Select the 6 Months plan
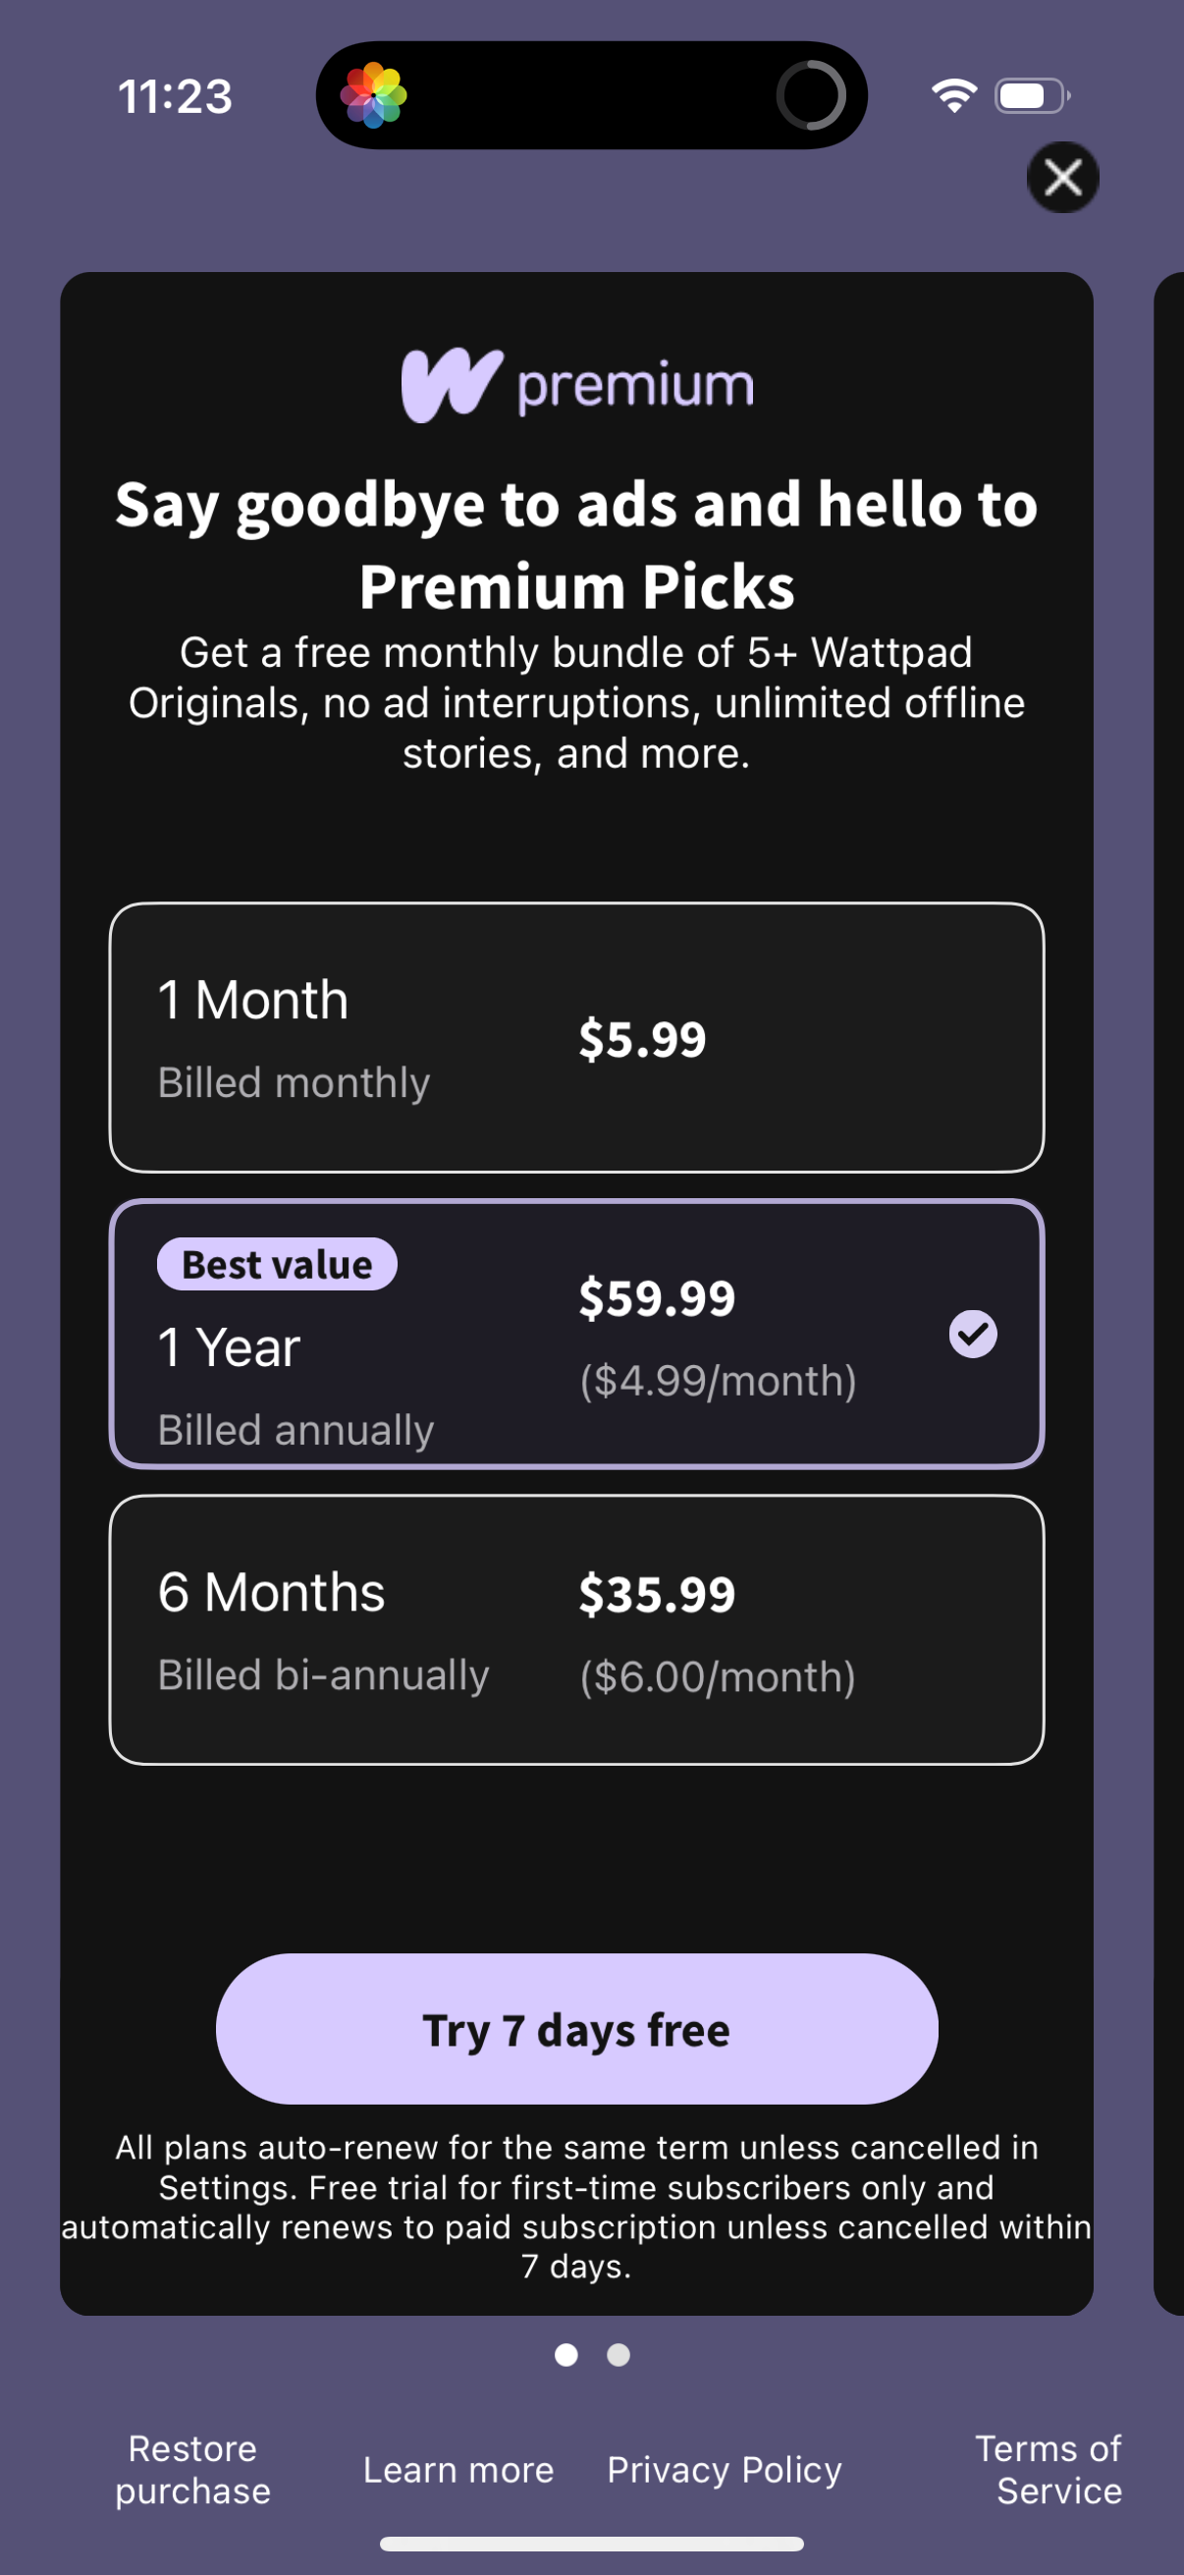This screenshot has width=1184, height=2575. point(576,1629)
